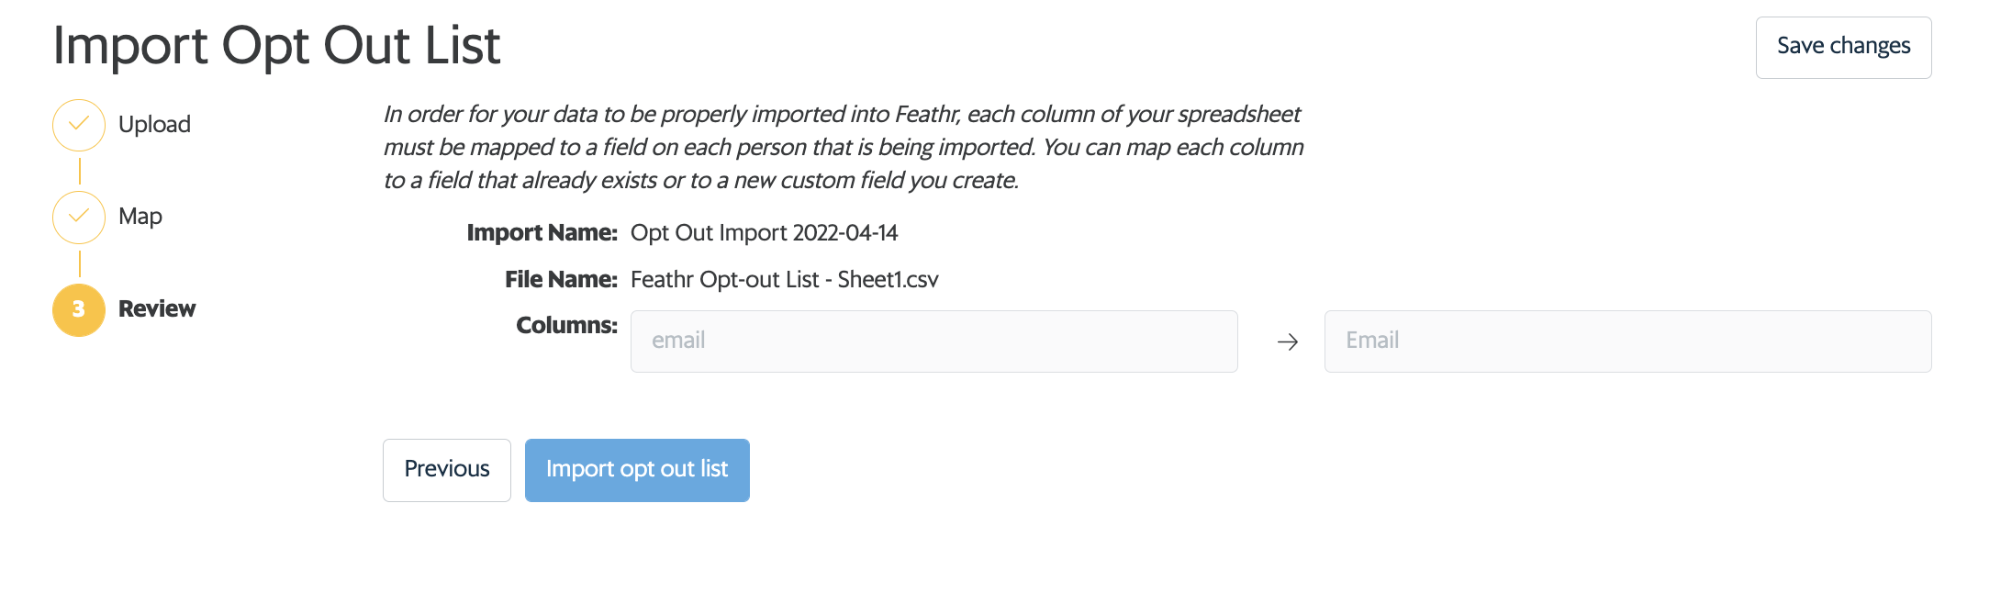Click the File Name label
The width and height of the screenshot is (2012, 593).
point(561,279)
